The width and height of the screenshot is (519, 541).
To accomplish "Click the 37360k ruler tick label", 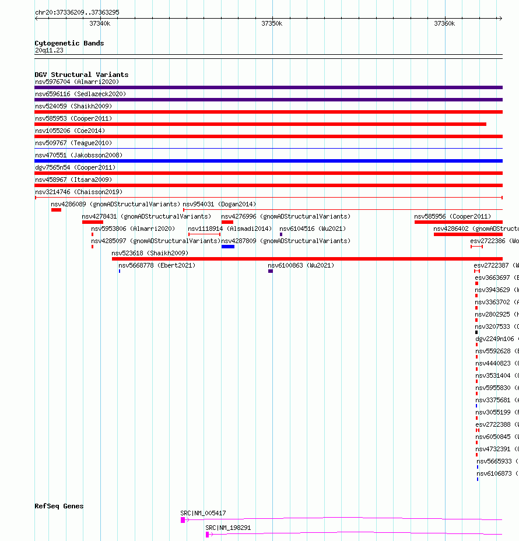I will click(x=444, y=23).
